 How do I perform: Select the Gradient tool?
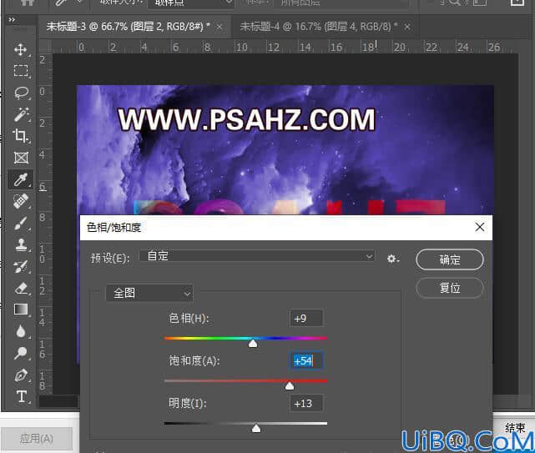click(21, 310)
